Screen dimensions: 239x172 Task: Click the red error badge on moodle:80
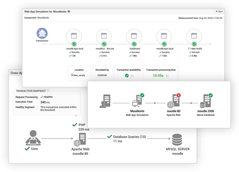[179, 95]
